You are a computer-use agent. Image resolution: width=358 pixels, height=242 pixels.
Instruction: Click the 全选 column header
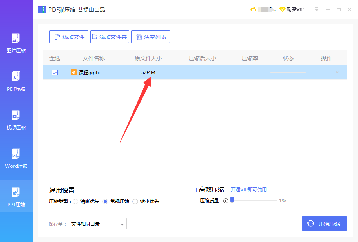click(55, 58)
